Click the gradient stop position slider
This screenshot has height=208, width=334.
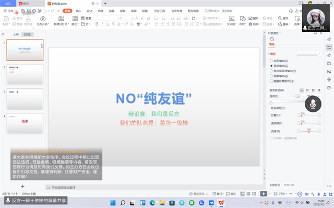tap(309, 115)
